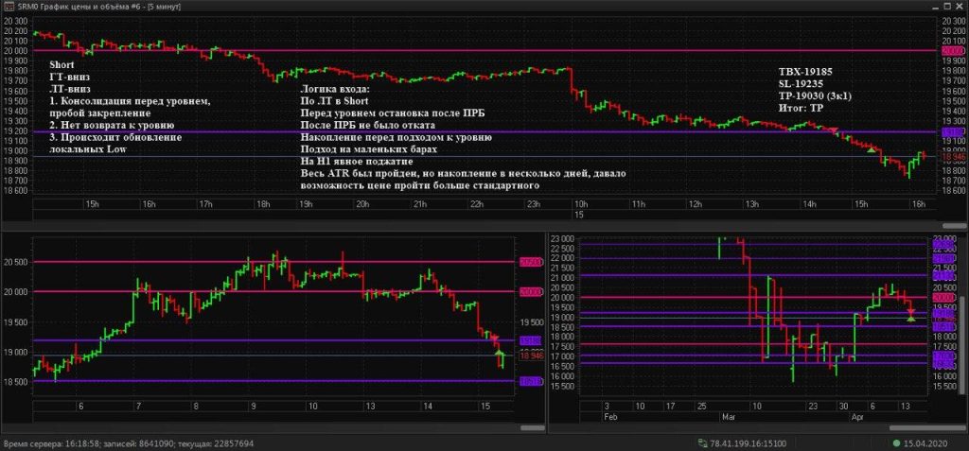Viewport: 969px width, 451px height.
Task: Click the red sell marker on hourly chart
Action: pyautogui.click(x=494, y=338)
